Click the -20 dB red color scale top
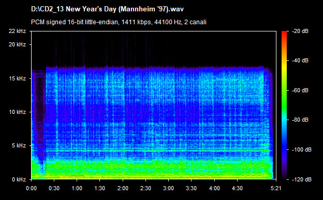Image resolution: width=323 pixels, height=200 pixels. pos(284,32)
